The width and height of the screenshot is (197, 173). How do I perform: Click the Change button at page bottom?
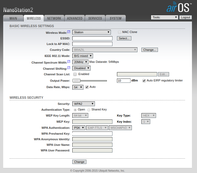coord(79,162)
